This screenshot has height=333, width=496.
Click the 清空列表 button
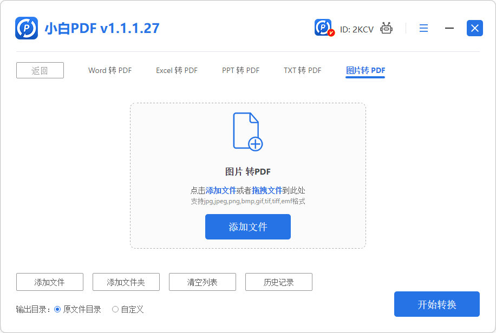[203, 282]
